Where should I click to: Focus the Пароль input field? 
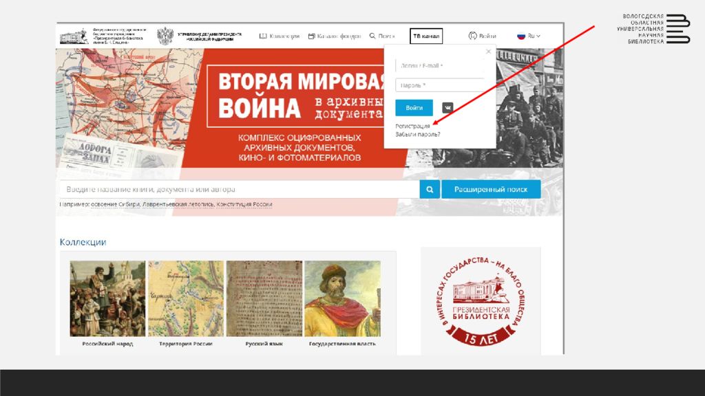pos(440,85)
